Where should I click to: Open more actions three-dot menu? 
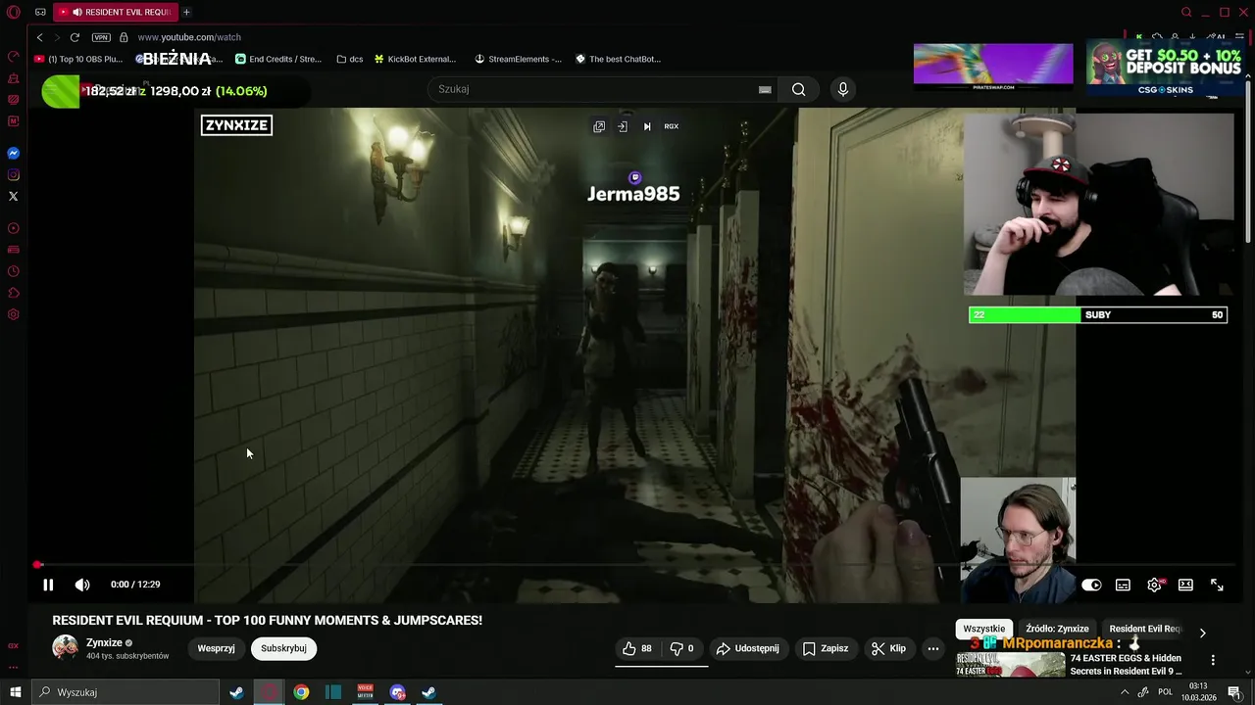coord(933,648)
